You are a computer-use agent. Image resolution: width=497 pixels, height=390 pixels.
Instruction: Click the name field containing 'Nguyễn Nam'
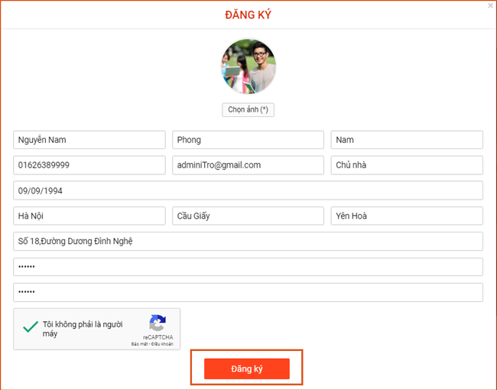[x=89, y=140]
